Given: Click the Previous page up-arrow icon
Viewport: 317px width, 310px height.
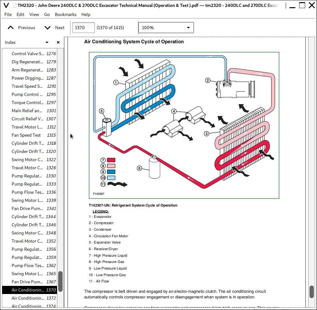Looking at the screenshot, I should coord(11,28).
